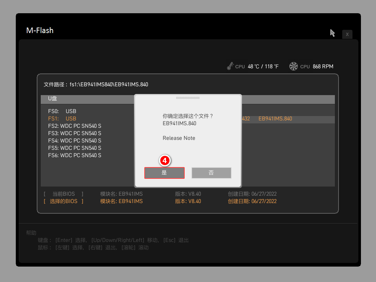Open the Release Note
Image resolution: width=376 pixels, height=282 pixels.
(x=179, y=138)
